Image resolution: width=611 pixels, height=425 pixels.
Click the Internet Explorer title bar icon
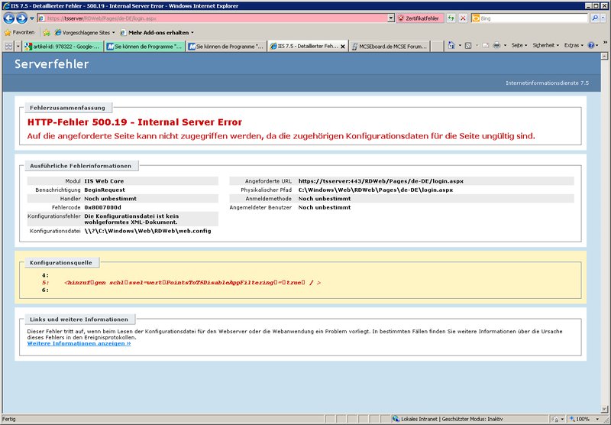pos(6,6)
